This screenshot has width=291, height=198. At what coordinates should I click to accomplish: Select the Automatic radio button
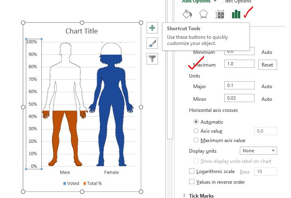click(x=196, y=122)
